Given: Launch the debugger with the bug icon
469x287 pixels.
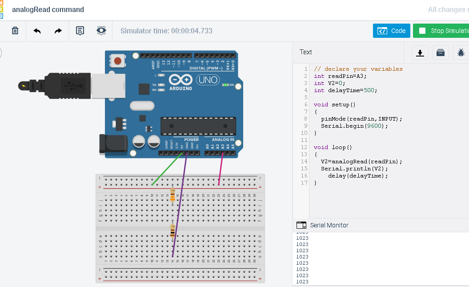Looking at the screenshot, I should pyautogui.click(x=461, y=53).
